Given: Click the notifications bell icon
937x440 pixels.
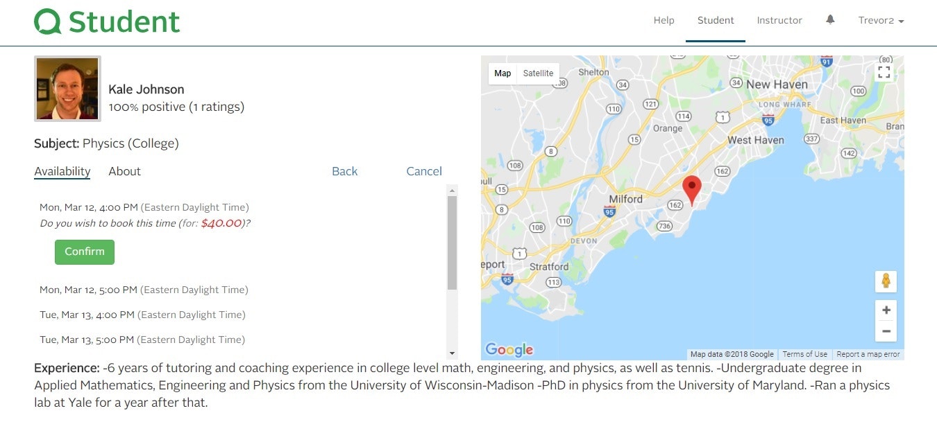Looking at the screenshot, I should pos(830,20).
